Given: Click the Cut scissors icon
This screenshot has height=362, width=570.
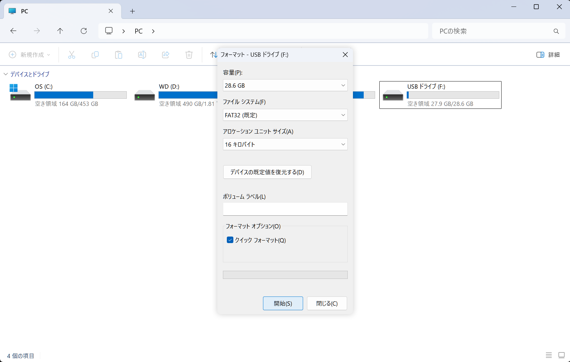Looking at the screenshot, I should [x=72, y=55].
